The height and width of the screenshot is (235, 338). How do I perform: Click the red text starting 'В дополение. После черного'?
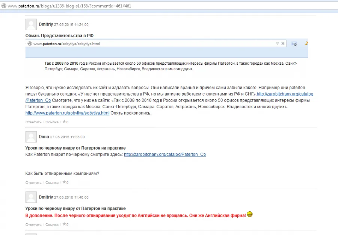pos(136,215)
